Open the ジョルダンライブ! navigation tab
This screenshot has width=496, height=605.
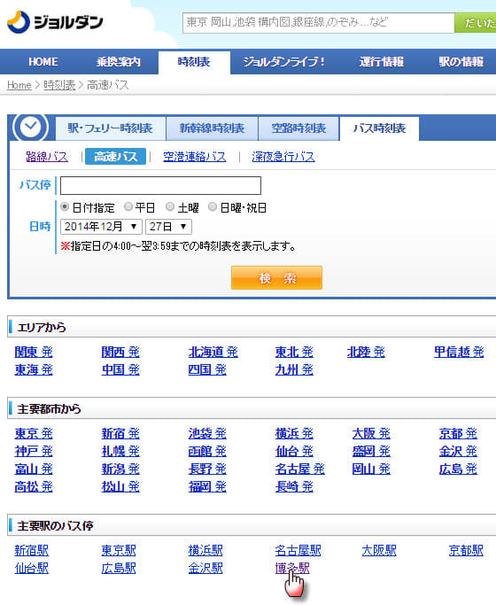(283, 62)
